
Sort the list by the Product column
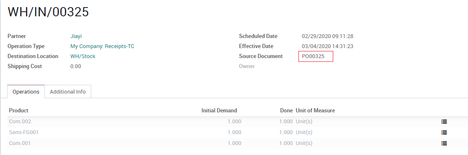[x=18, y=111]
